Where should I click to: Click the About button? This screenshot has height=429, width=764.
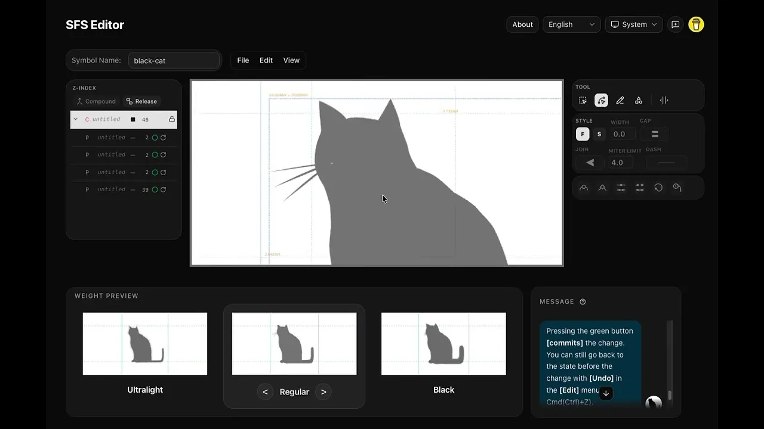[x=522, y=24]
